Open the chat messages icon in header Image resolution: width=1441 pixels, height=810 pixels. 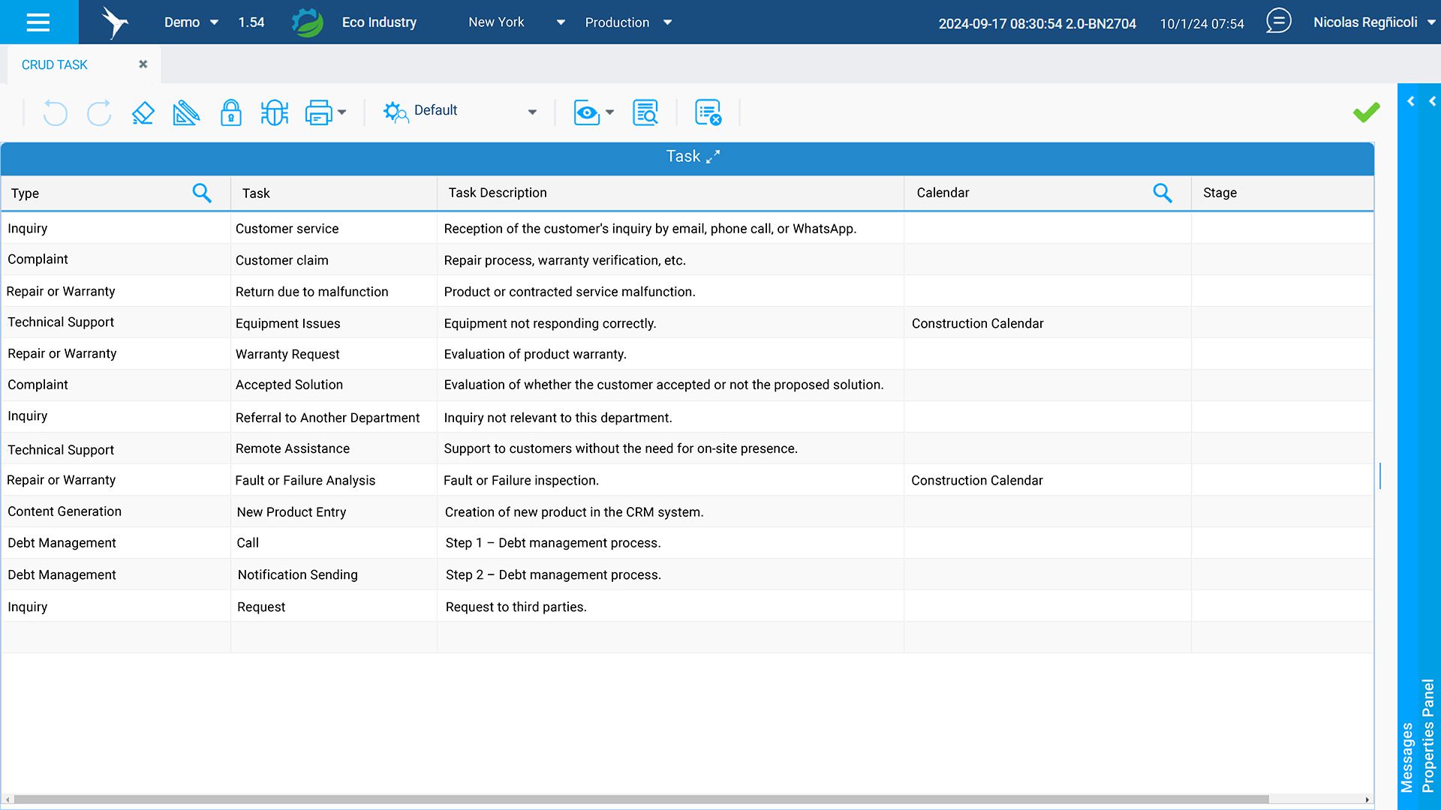[x=1278, y=22]
